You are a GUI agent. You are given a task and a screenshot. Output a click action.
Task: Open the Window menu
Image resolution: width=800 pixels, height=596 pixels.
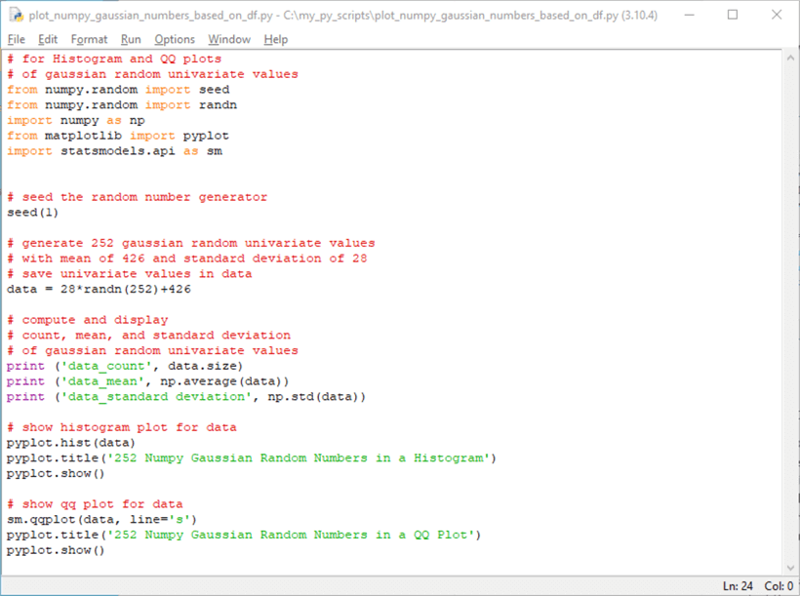pos(229,39)
